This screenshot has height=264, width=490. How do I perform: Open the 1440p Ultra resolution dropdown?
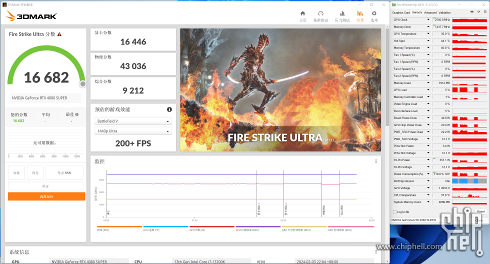tap(133, 131)
